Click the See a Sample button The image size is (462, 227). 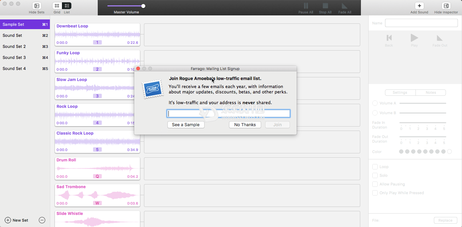[x=186, y=125]
